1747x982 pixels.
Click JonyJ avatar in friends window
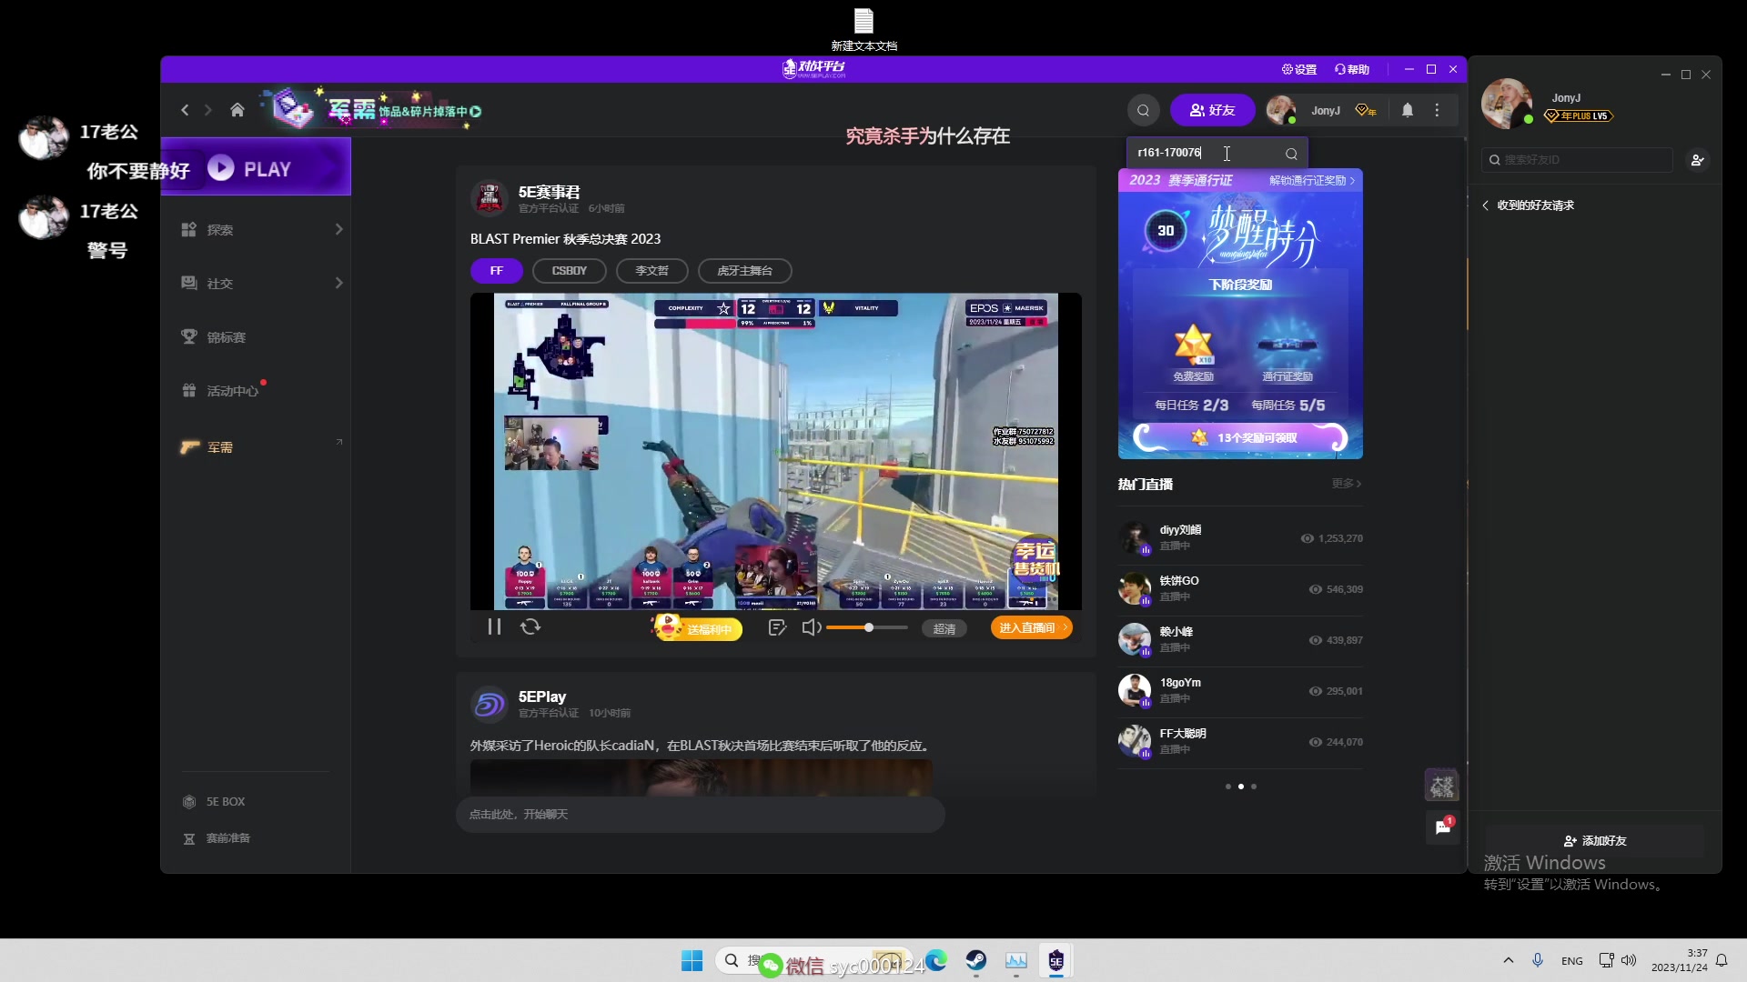(1507, 103)
